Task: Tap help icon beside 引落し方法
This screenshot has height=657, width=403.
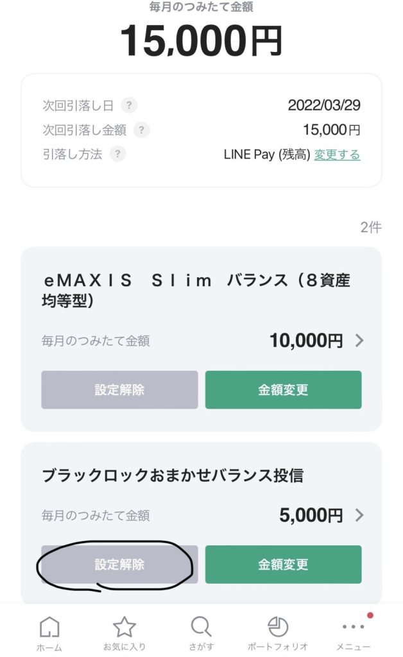Action: [x=117, y=154]
